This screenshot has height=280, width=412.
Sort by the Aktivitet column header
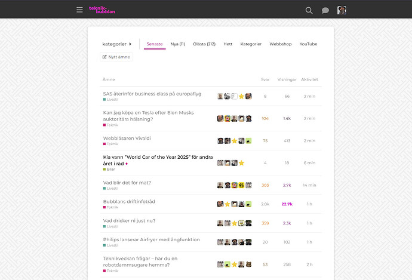coord(309,79)
